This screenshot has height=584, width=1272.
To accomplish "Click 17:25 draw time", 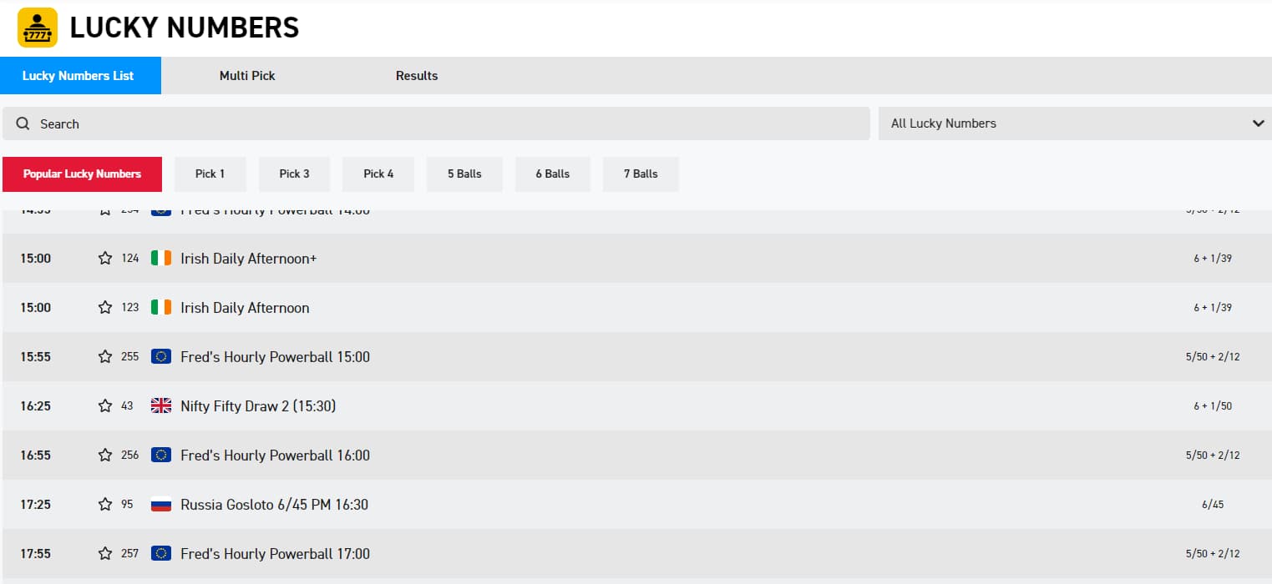I will click(x=36, y=505).
